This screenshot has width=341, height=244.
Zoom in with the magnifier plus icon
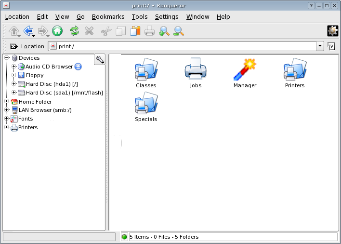tap(164, 31)
